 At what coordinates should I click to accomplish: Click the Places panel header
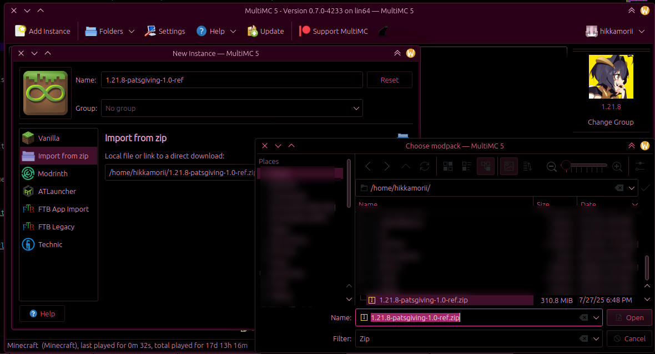click(269, 161)
